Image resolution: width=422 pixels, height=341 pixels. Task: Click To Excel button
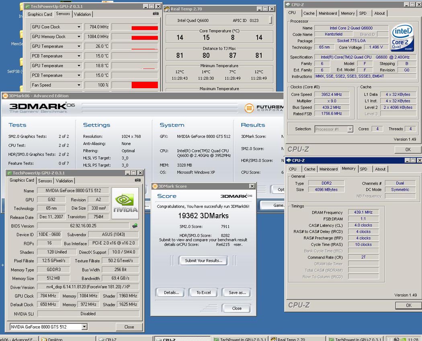(203, 292)
